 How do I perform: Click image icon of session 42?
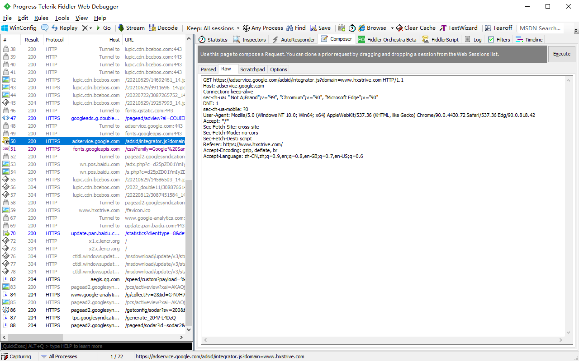(x=6, y=80)
